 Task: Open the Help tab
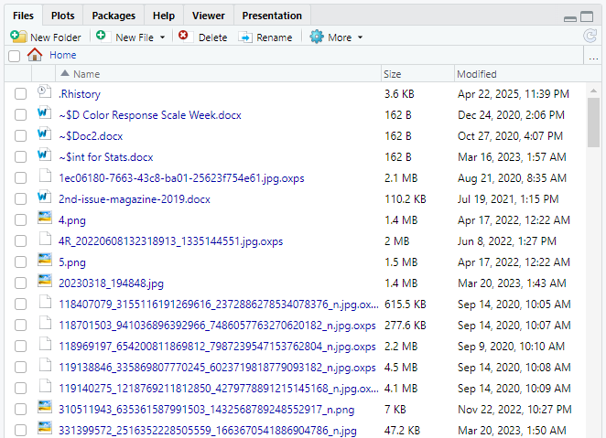pyautogui.click(x=164, y=16)
